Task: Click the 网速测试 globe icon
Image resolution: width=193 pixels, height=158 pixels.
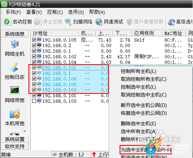Action: 99,22
